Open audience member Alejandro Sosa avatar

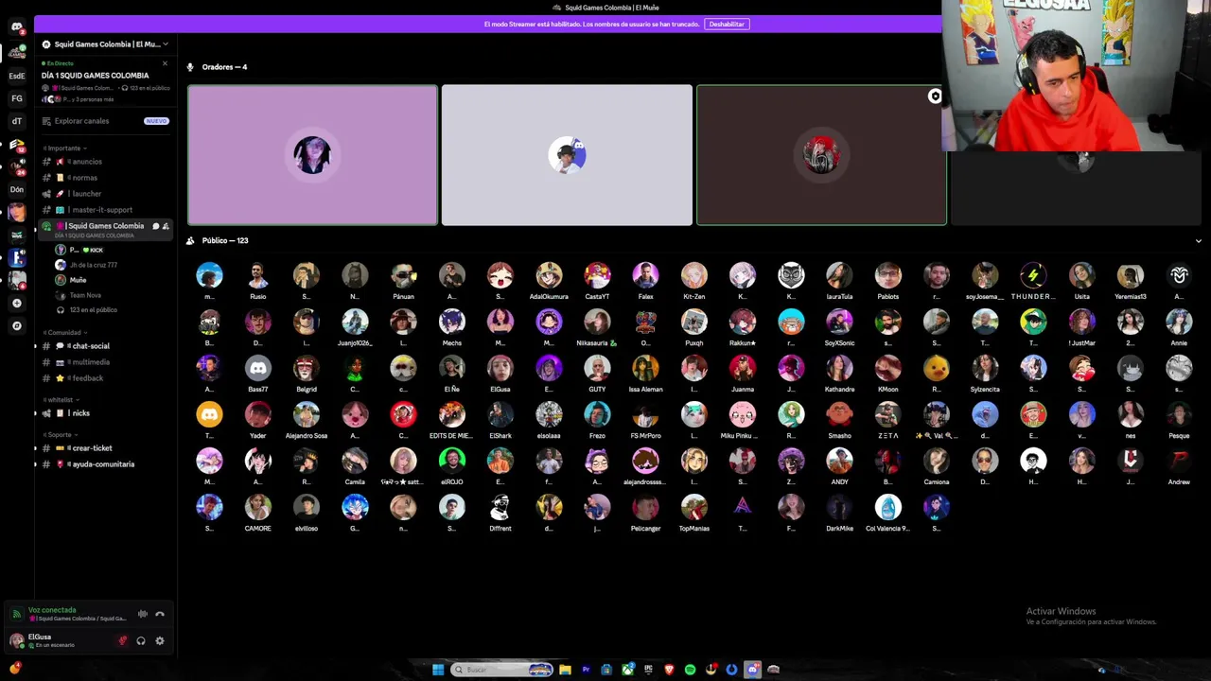307,414
